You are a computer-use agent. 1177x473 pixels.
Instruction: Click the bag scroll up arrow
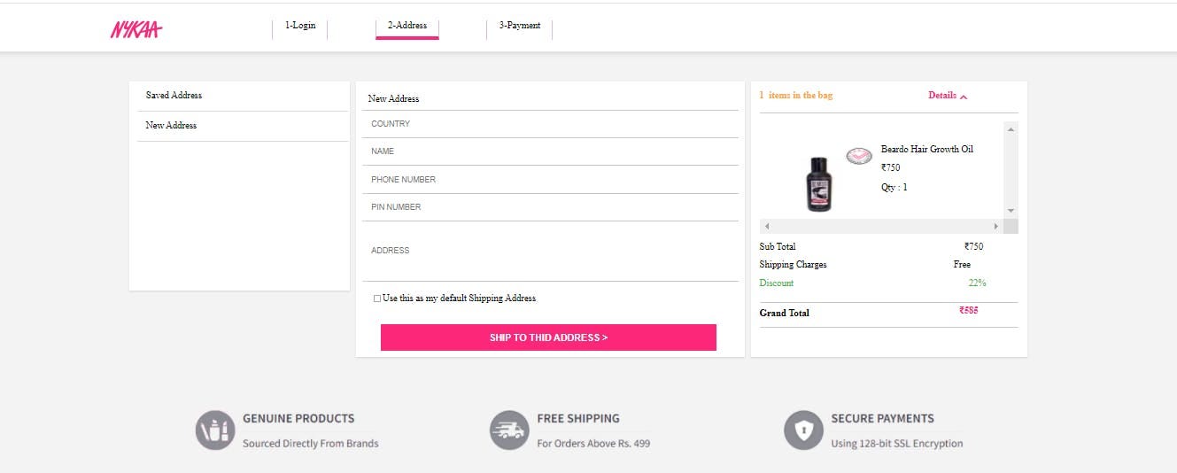1011,129
